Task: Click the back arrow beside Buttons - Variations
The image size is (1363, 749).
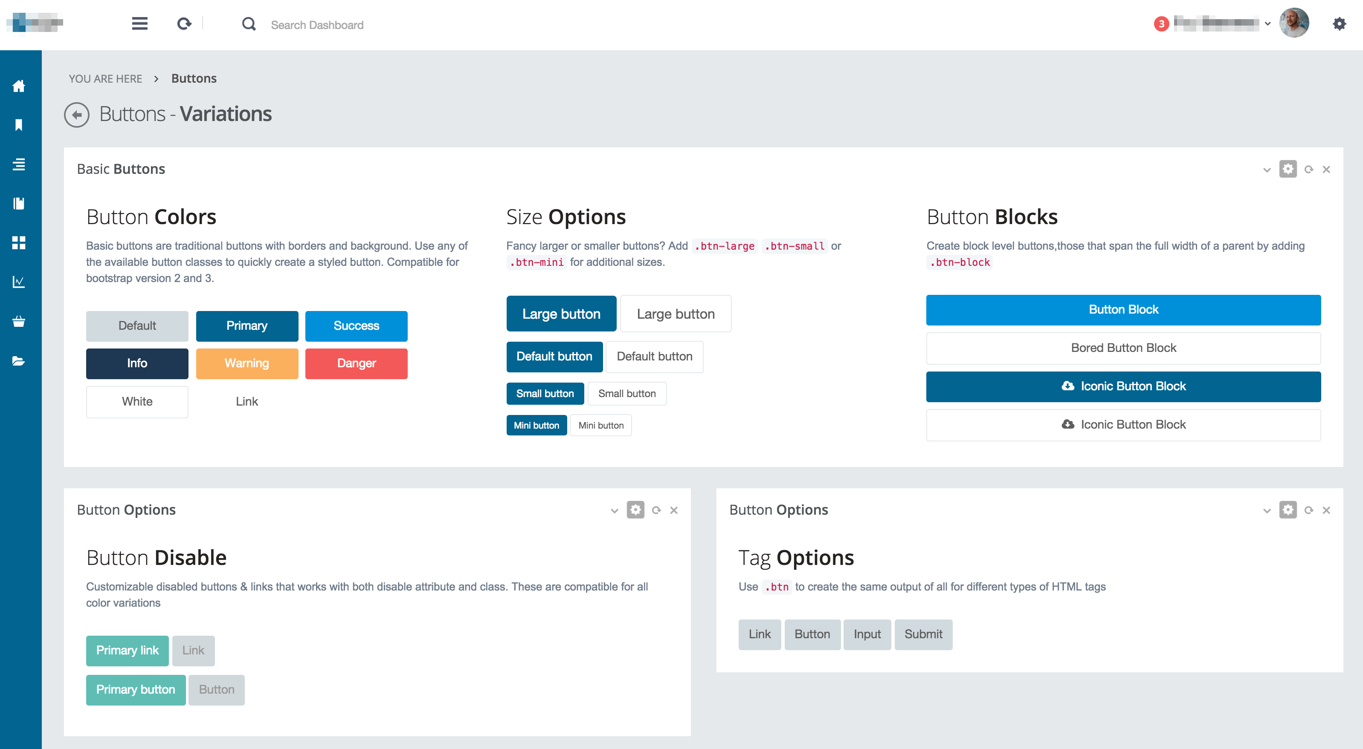Action: pyautogui.click(x=77, y=114)
